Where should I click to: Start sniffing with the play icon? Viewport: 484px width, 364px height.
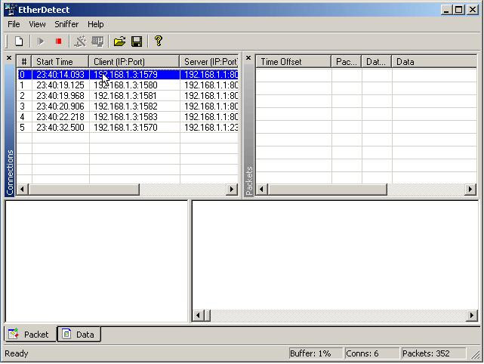click(41, 42)
